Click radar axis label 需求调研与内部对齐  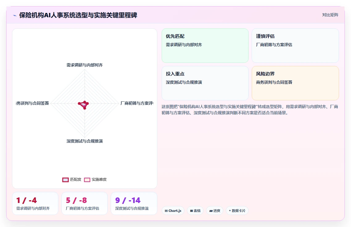(x=85, y=65)
